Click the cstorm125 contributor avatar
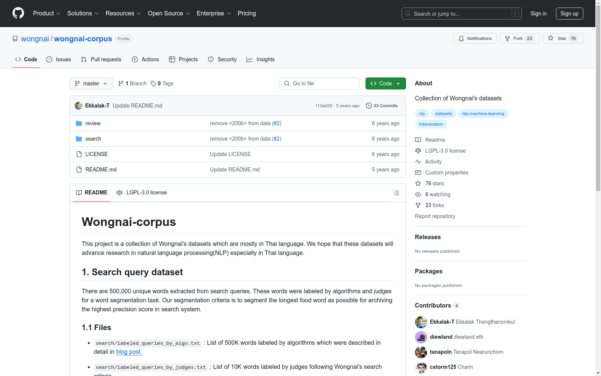This screenshot has height=376, width=601. coord(421,367)
